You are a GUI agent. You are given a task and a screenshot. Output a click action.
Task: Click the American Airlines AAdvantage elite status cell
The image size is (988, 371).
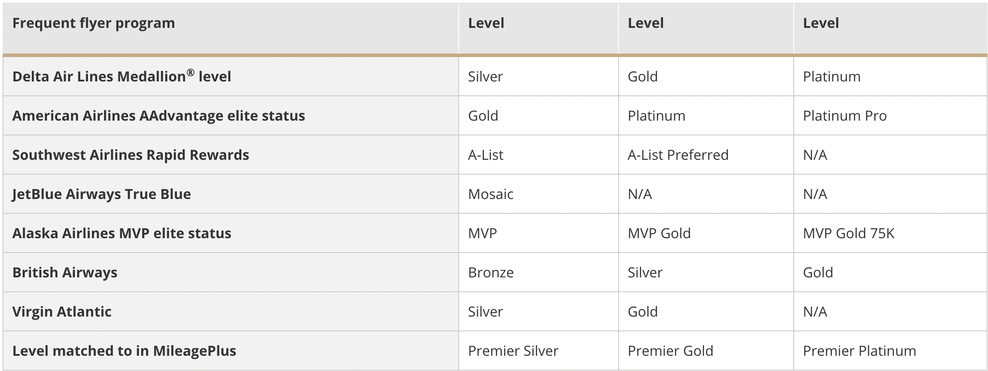tap(230, 115)
